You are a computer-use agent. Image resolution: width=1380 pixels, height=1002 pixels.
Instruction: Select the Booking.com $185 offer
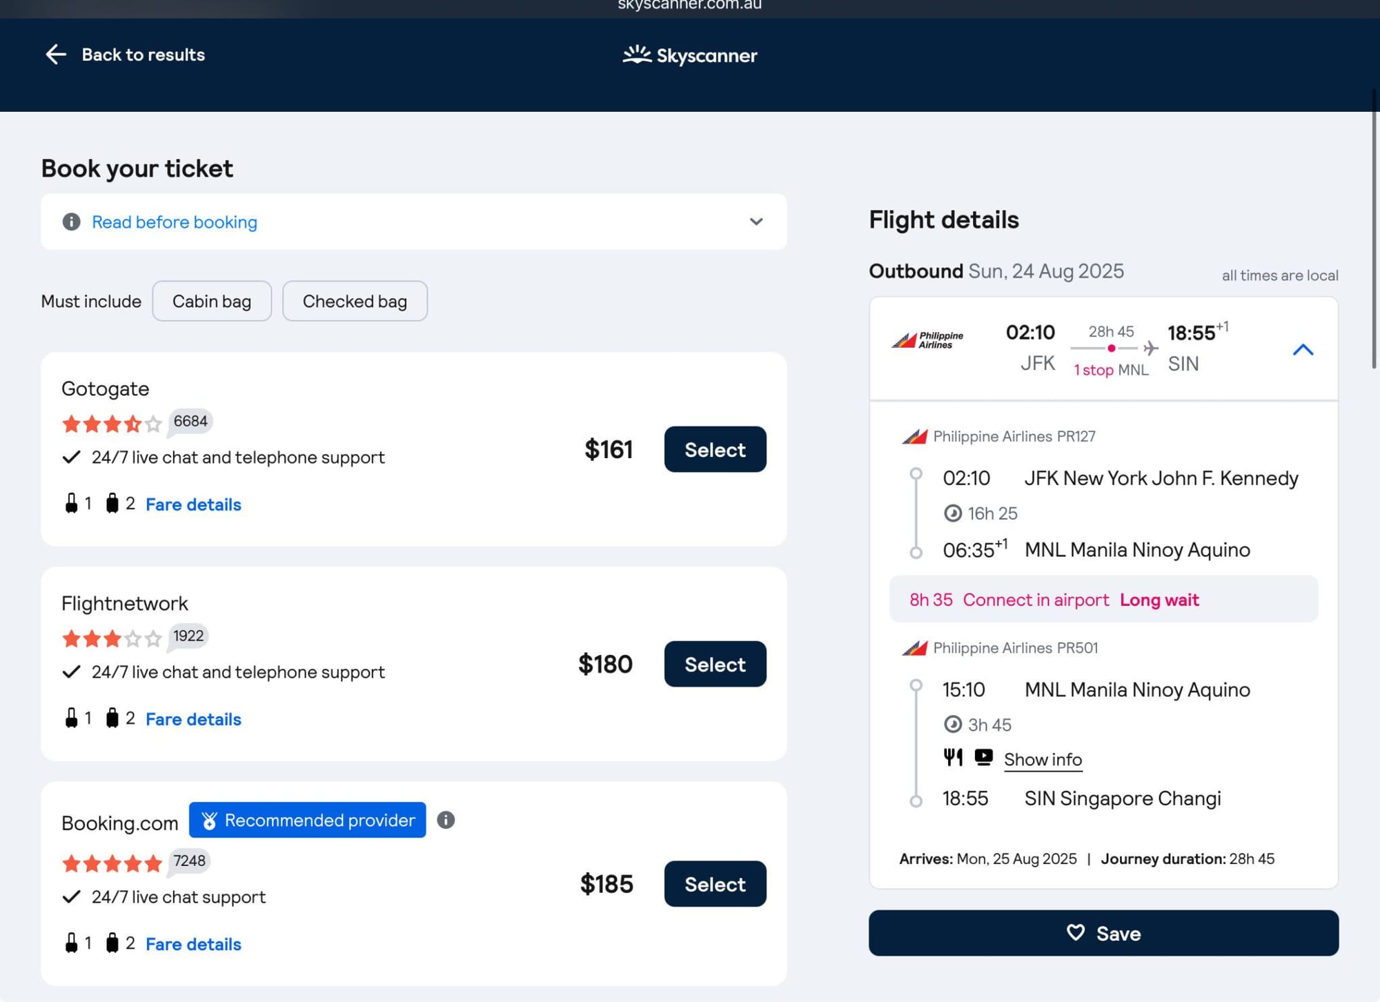(715, 884)
